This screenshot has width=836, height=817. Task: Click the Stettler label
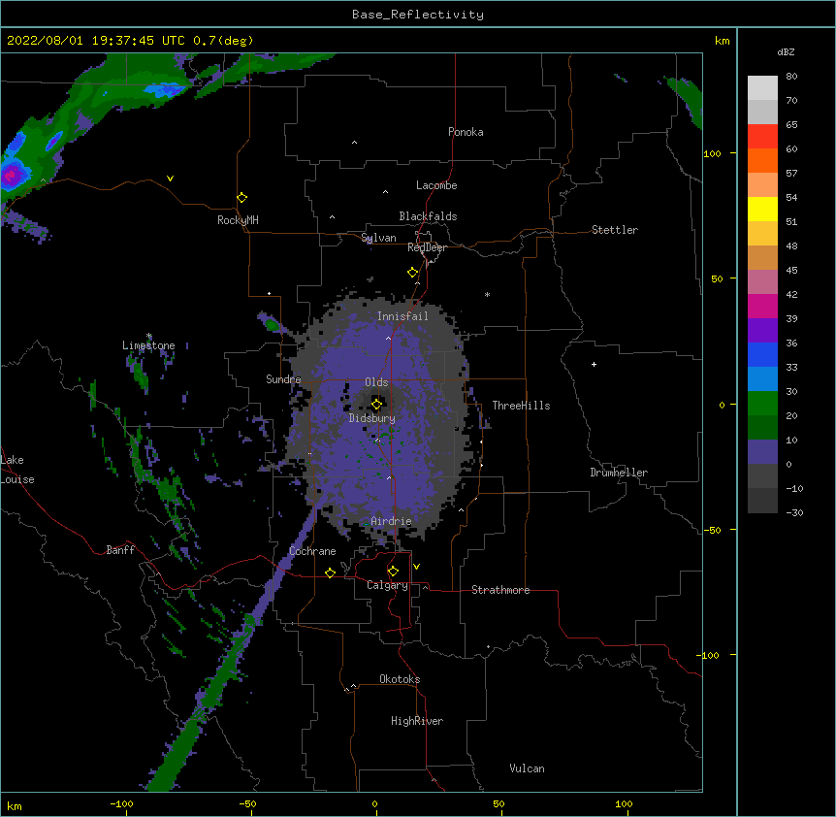click(x=615, y=230)
